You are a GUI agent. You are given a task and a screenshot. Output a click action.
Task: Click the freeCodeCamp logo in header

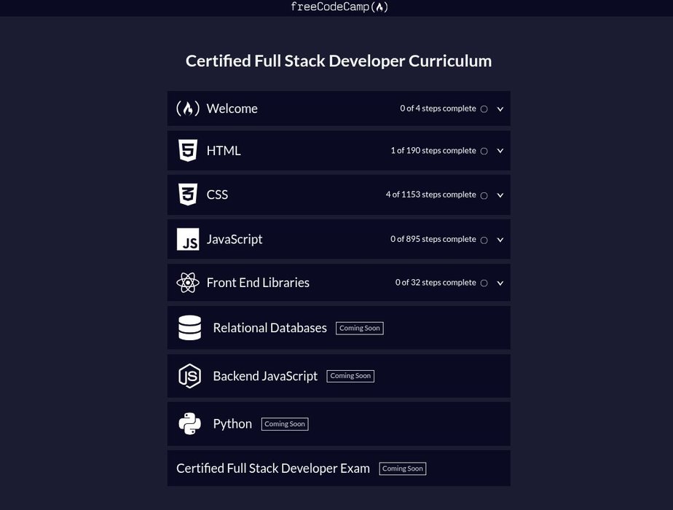(339, 7)
